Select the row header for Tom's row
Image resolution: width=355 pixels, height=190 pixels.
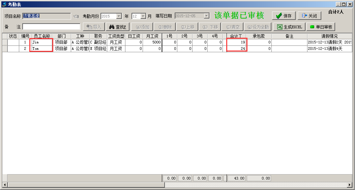pyautogui.click(x=5, y=49)
